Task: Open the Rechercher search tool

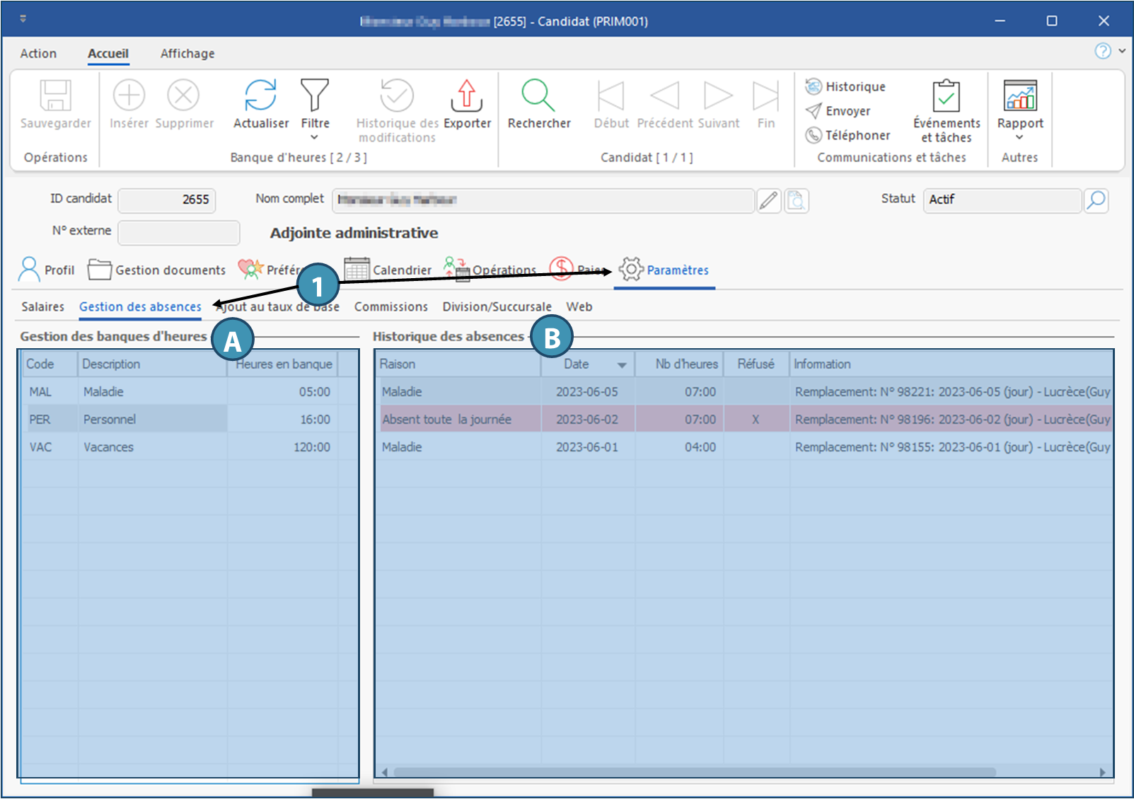Action: pos(538,96)
